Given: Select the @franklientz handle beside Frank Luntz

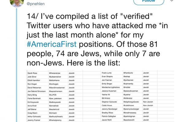Looking at the screenshot, I should [130, 73].
